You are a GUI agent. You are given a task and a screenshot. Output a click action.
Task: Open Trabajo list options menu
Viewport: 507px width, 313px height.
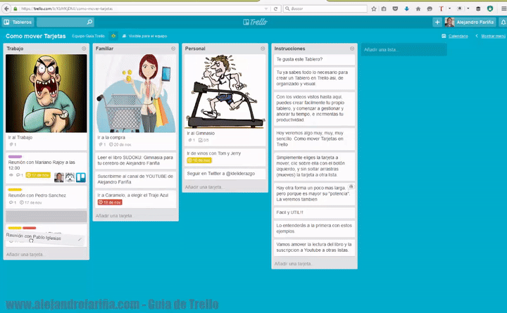coord(84,49)
